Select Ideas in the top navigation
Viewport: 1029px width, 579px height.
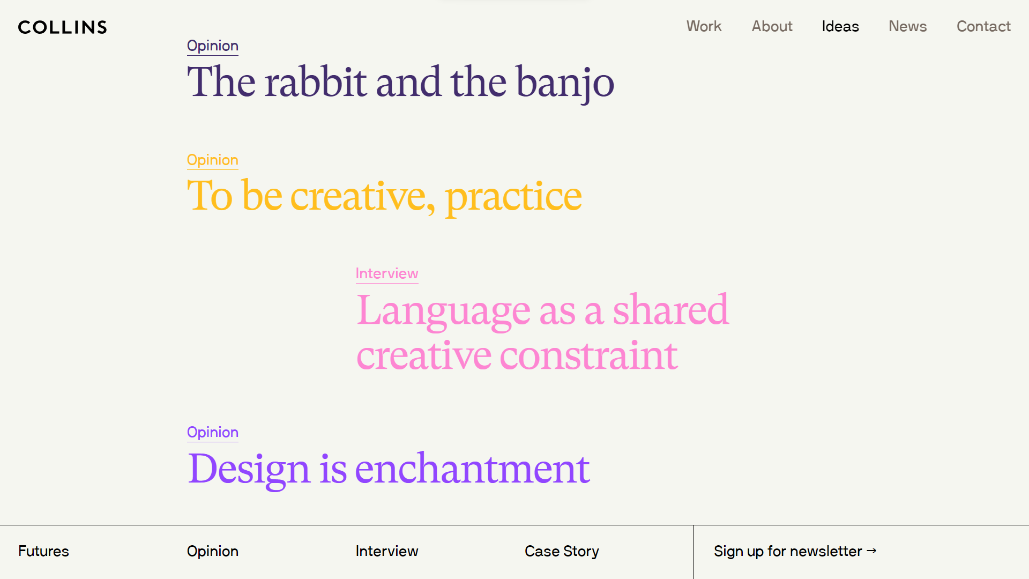coord(840,26)
